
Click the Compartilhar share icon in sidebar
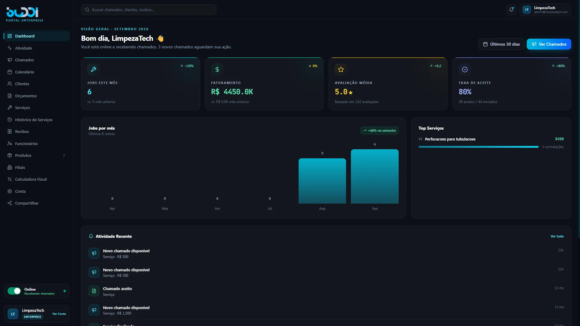click(x=10, y=203)
